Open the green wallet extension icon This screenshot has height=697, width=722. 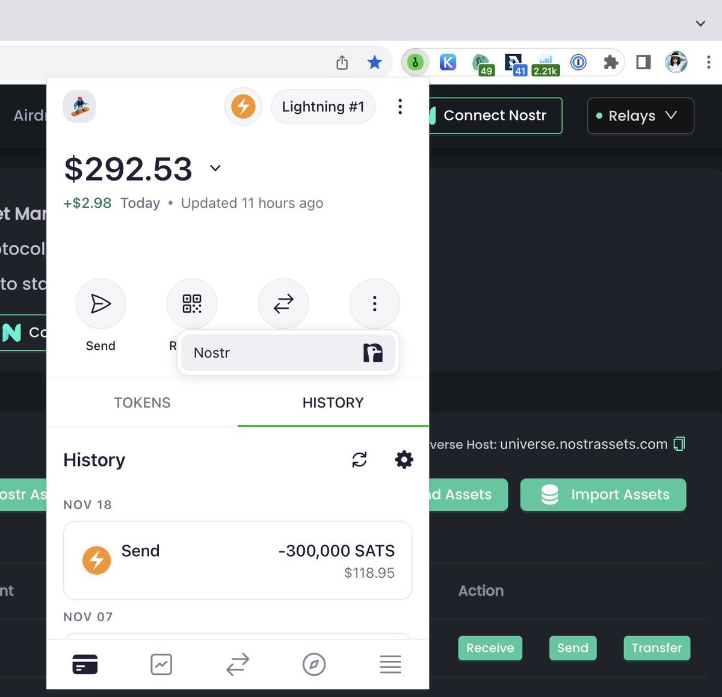[415, 62]
